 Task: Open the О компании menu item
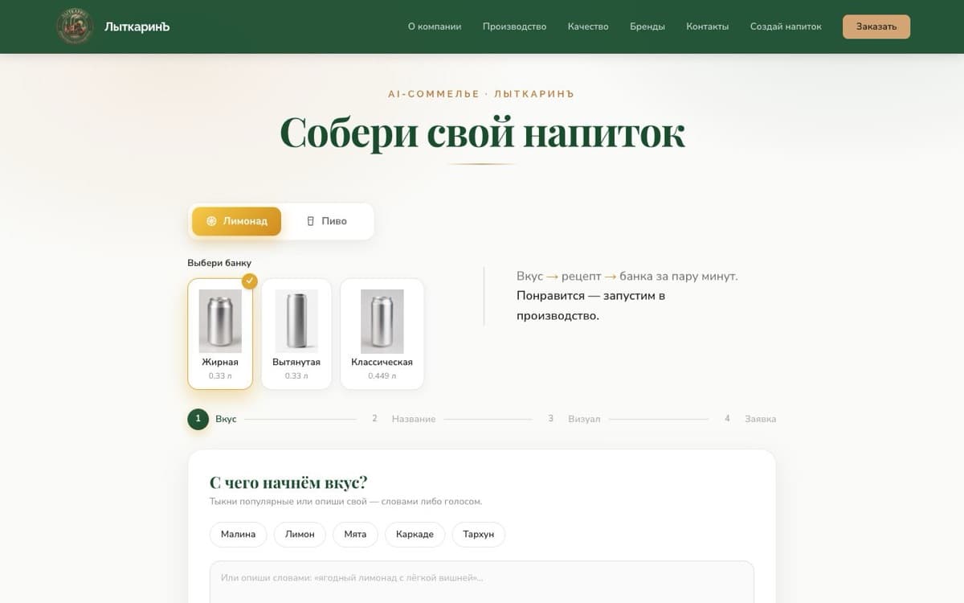click(435, 27)
